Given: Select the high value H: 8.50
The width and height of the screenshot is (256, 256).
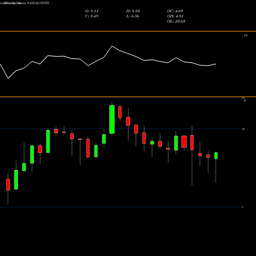Looking at the screenshot, I should click(x=133, y=11).
